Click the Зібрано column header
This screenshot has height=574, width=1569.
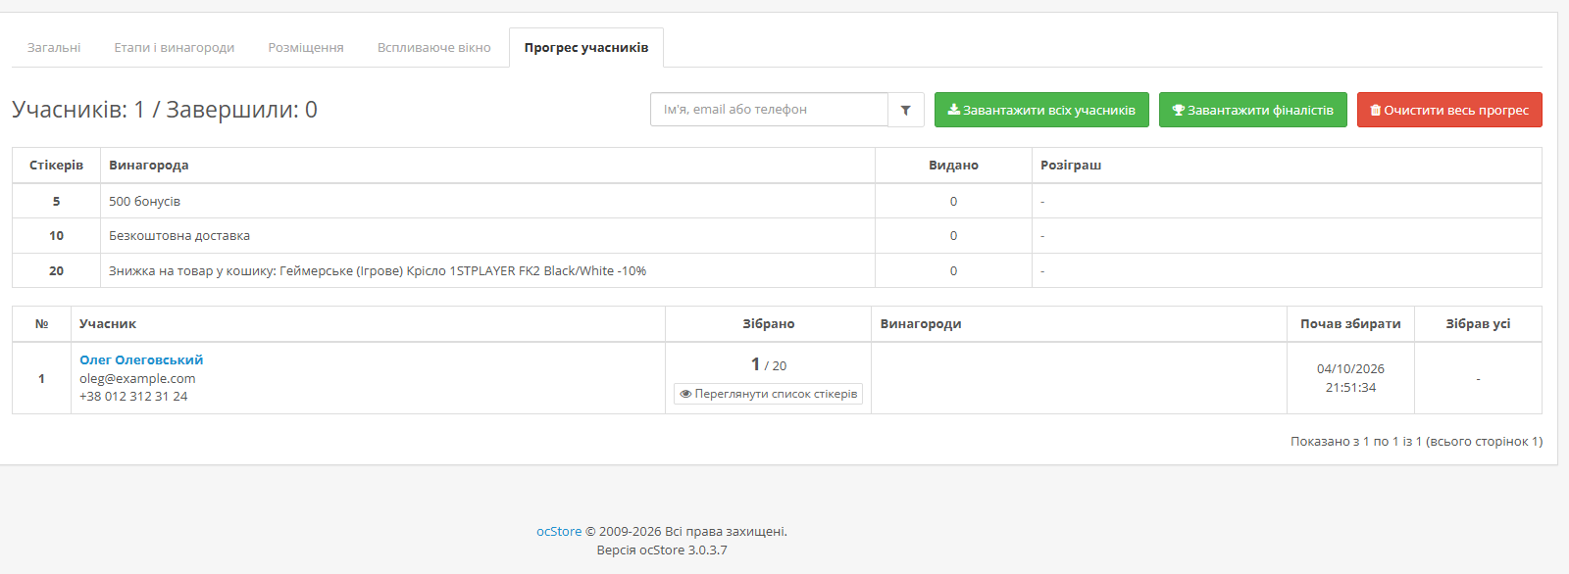[x=769, y=323]
